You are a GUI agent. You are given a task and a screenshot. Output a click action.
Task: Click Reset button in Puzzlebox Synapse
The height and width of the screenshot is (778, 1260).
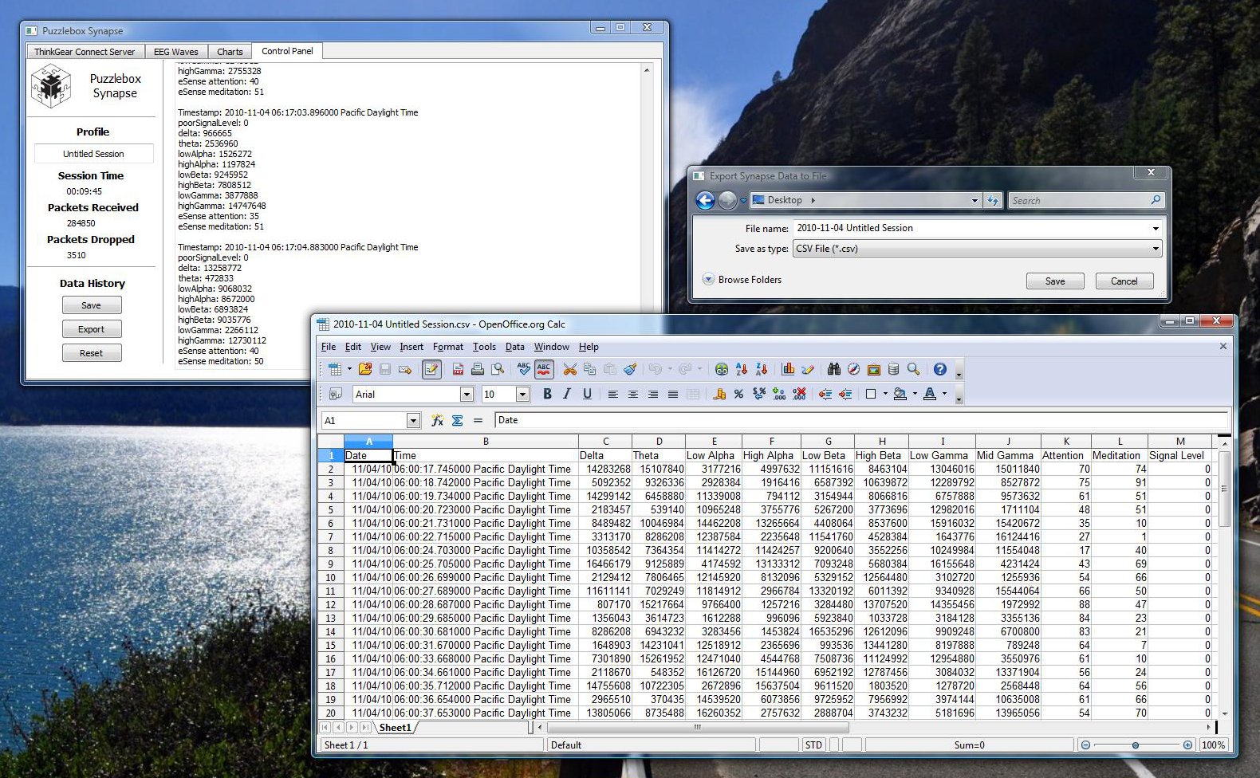[x=92, y=353]
